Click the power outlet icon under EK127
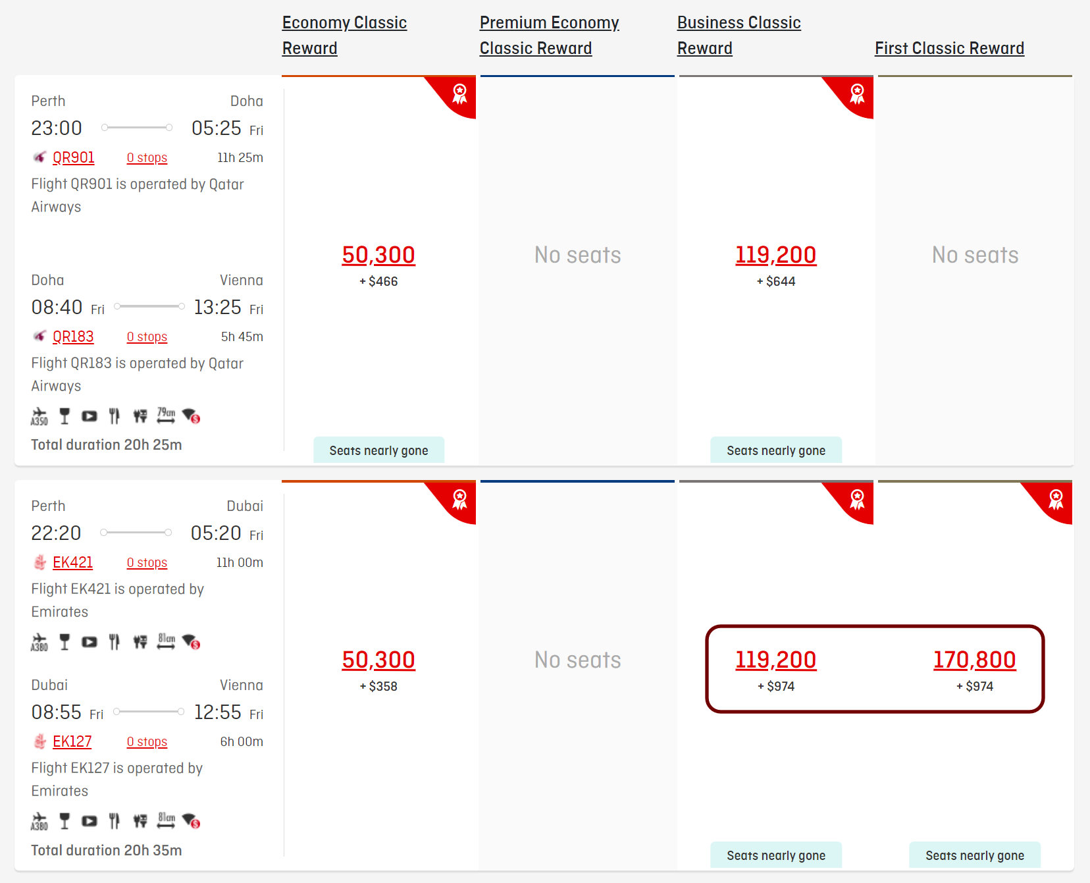Image resolution: width=1090 pixels, height=883 pixels. [x=140, y=821]
